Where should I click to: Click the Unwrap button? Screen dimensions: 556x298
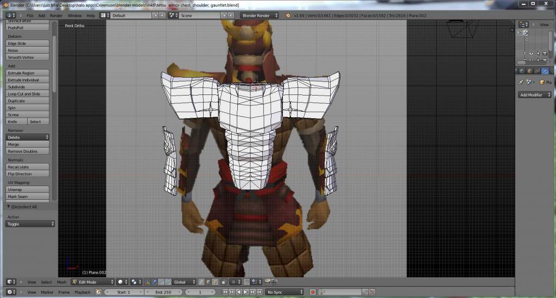tap(27, 189)
